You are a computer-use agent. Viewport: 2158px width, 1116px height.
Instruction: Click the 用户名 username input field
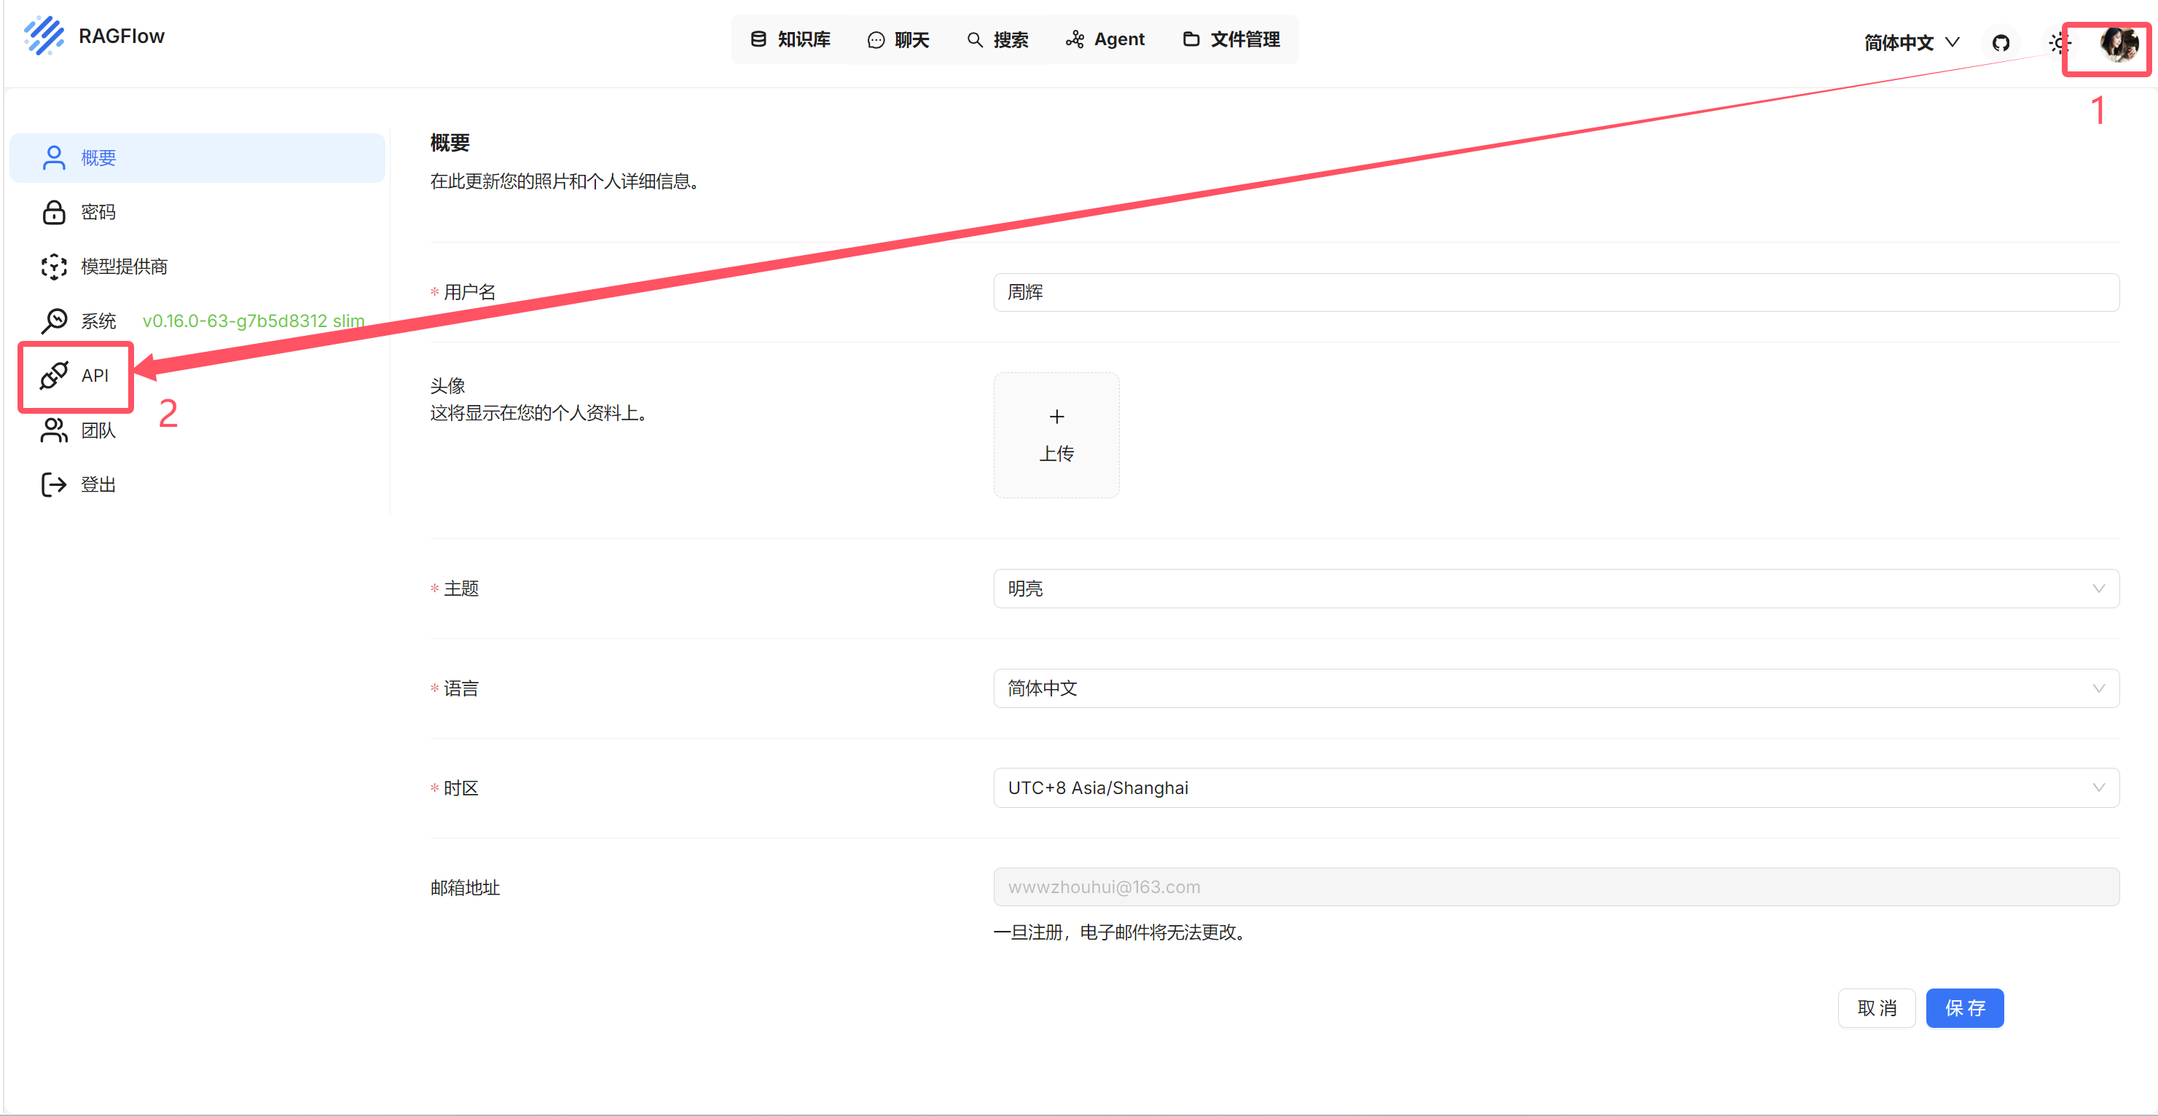click(1555, 292)
